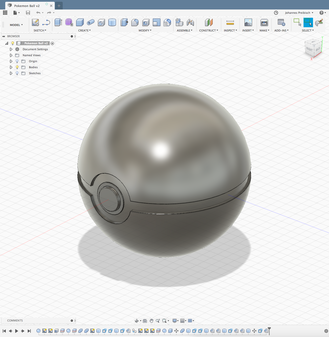
Task: Click the Redo arrow button
Action: (x=49, y=13)
